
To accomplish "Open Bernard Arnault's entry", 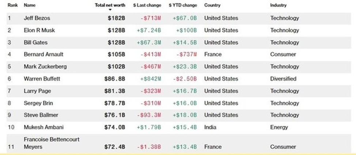I will tap(43, 54).
